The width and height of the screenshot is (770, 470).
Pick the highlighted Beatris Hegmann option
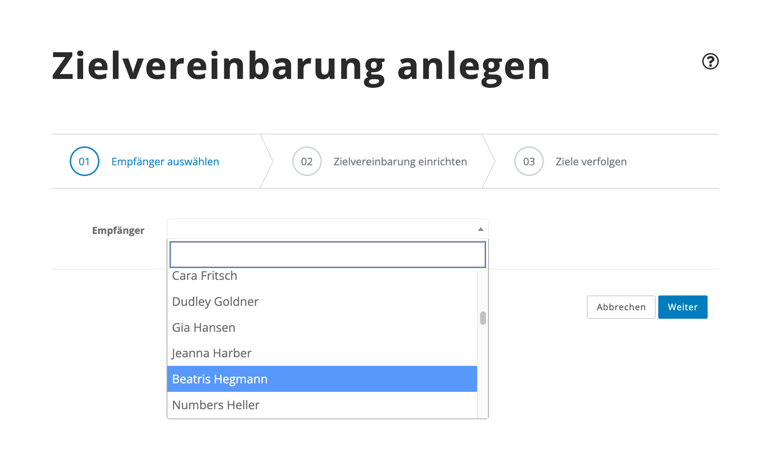pyautogui.click(x=322, y=379)
